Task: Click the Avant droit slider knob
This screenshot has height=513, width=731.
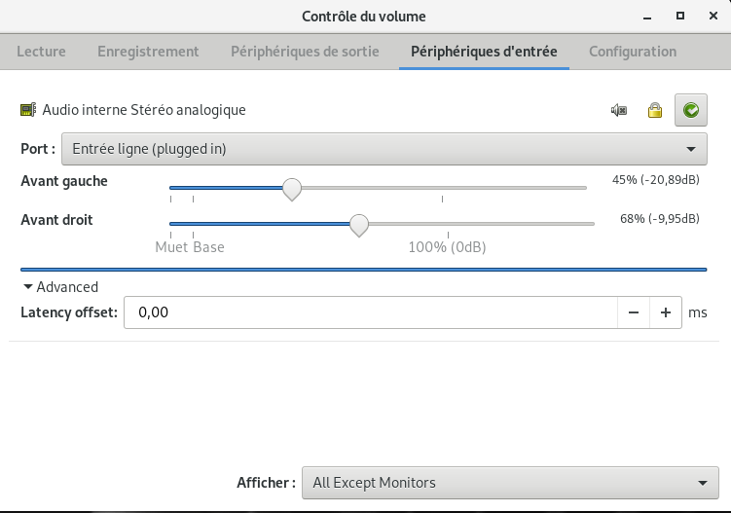Action: pos(359,225)
